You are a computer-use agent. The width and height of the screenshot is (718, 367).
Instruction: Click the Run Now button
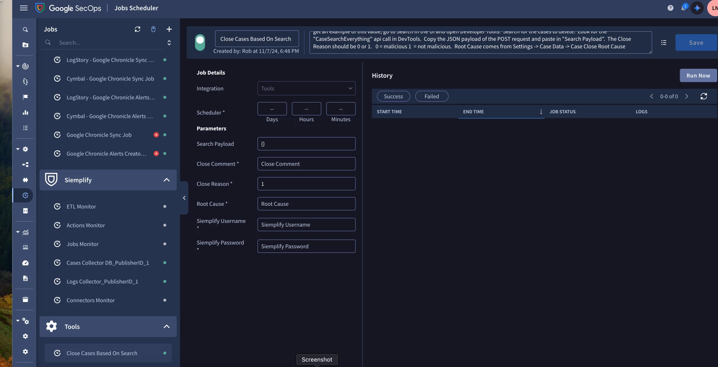(698, 75)
